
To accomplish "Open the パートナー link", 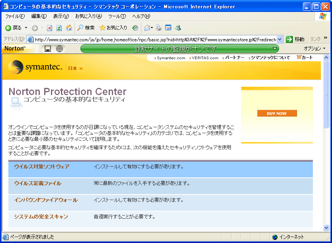I will point(234,58).
